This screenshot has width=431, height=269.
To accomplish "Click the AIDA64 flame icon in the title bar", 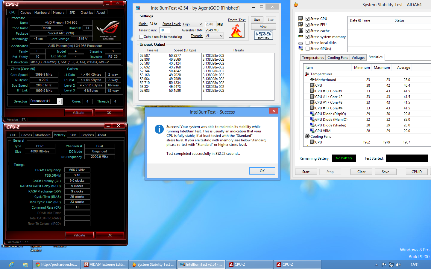I will tap(296, 4).
